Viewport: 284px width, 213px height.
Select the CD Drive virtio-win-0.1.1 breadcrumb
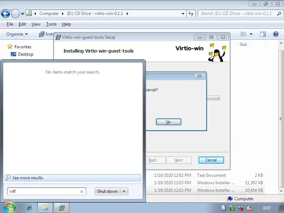pos(95,13)
